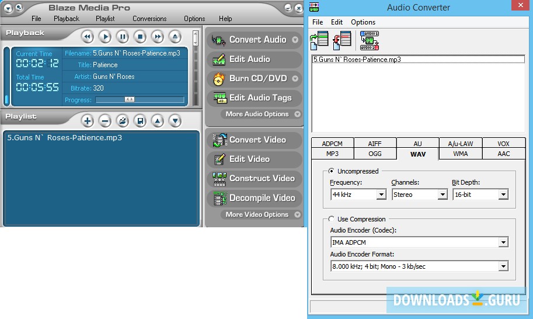Click the Edit Audio Tags icon
This screenshot has width=533, height=319.
point(220,98)
